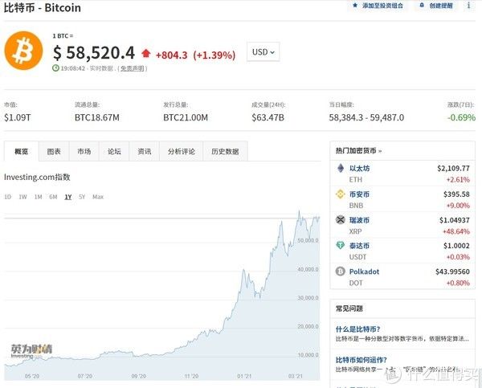Click the 常见问题 heading
482x388 pixels.
pos(349,308)
